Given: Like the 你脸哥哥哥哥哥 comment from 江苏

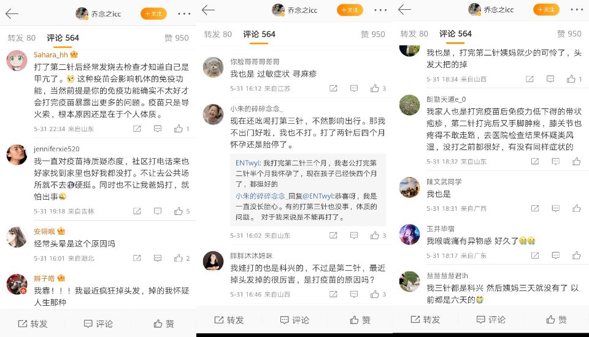Looking at the screenshot, I should coord(374,88).
